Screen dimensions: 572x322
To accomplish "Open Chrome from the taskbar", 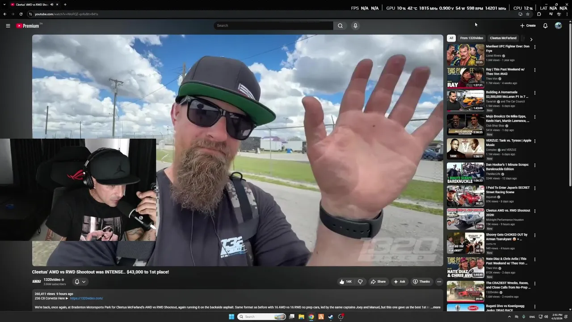I will pos(311,317).
